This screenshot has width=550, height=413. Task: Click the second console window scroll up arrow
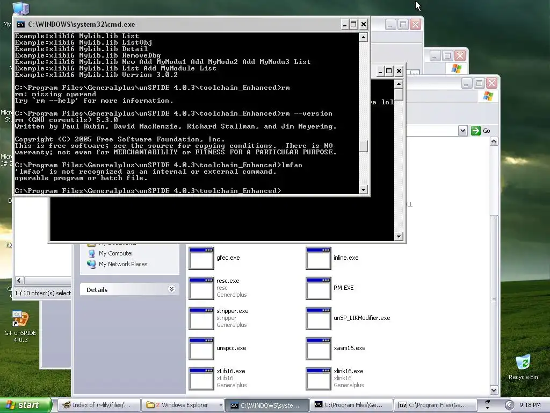[x=399, y=84]
